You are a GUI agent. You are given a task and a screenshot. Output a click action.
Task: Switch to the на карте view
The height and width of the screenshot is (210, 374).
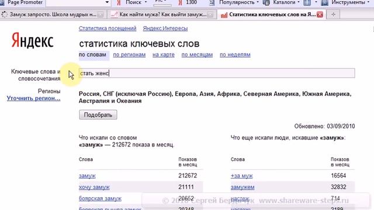pos(164,54)
